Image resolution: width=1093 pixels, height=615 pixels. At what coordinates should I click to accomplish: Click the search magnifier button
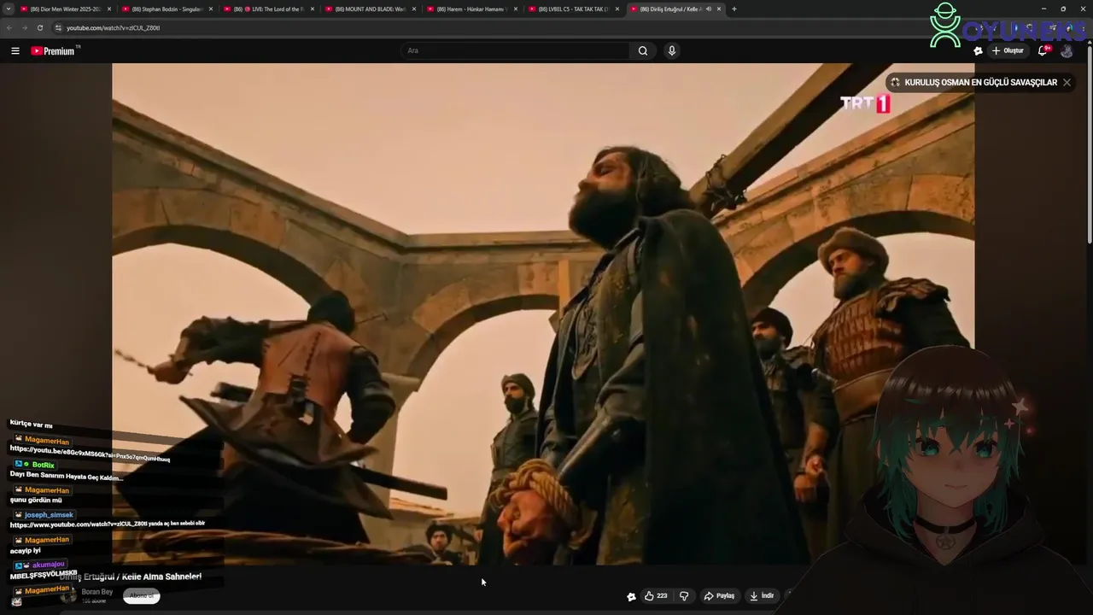(643, 50)
